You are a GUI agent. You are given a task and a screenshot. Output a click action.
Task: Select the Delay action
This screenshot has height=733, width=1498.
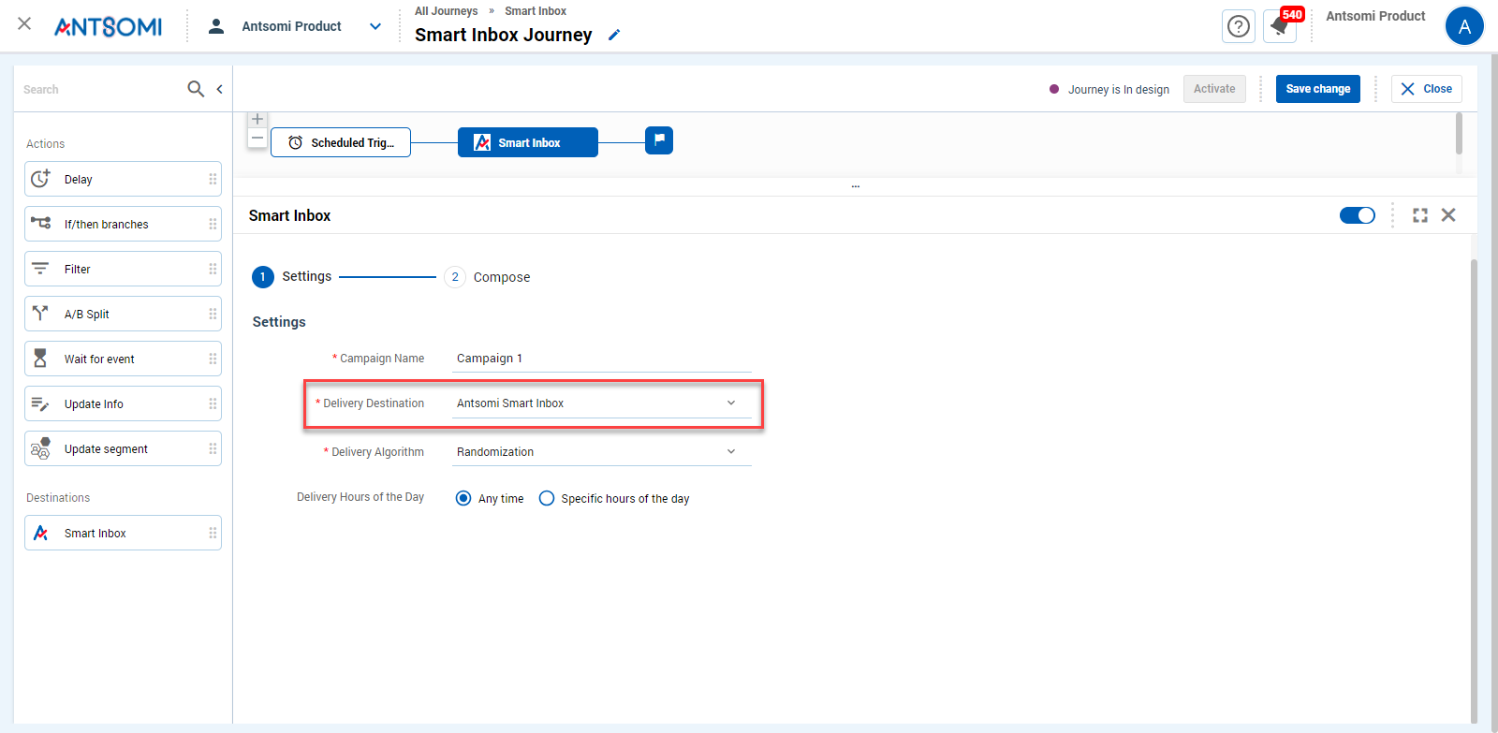tap(123, 179)
